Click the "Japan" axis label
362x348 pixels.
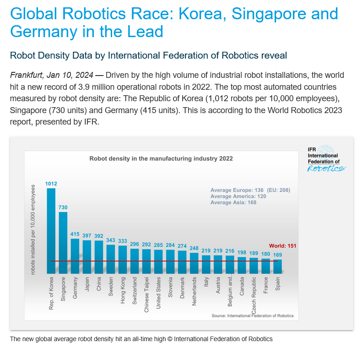tap(87, 284)
